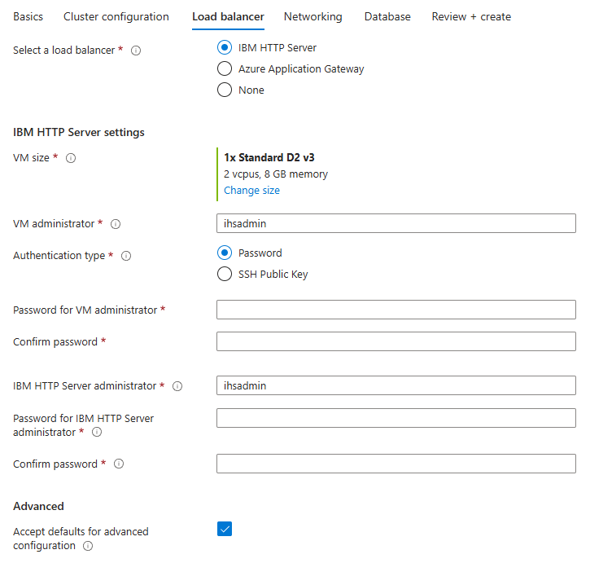Click info icon next to IBM HTTP Server administrator

(x=177, y=386)
